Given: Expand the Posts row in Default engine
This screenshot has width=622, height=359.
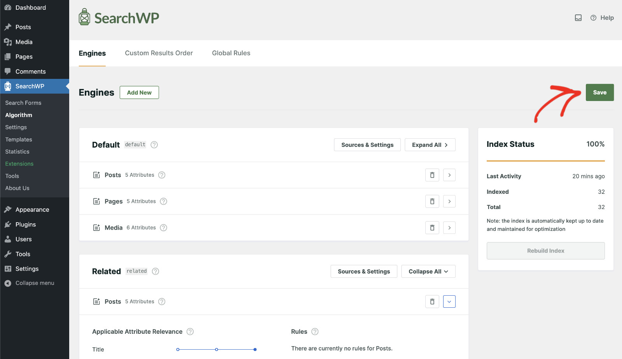Looking at the screenshot, I should pos(449,175).
